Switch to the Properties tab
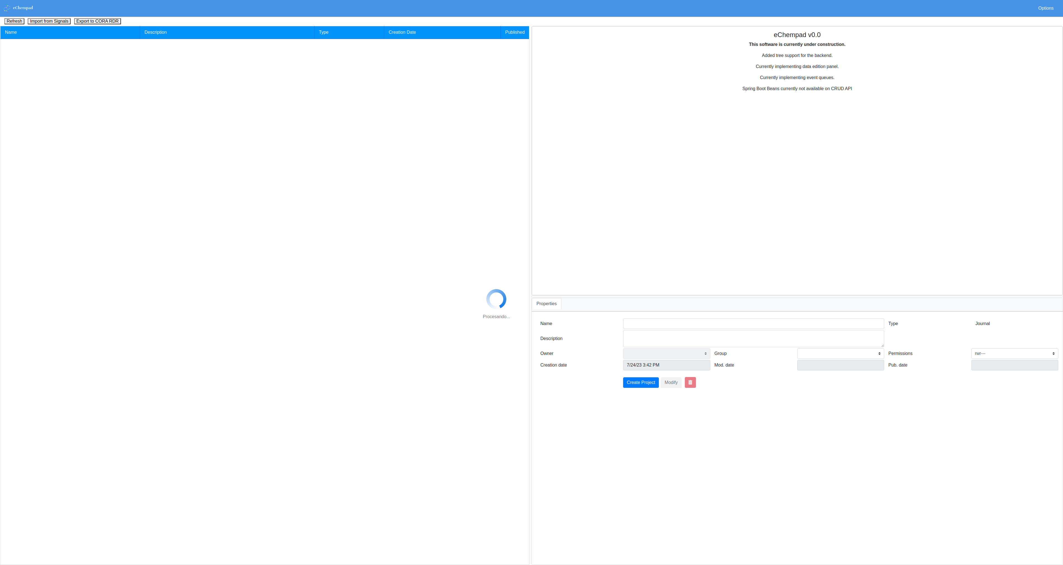Image resolution: width=1063 pixels, height=565 pixels. (x=546, y=304)
